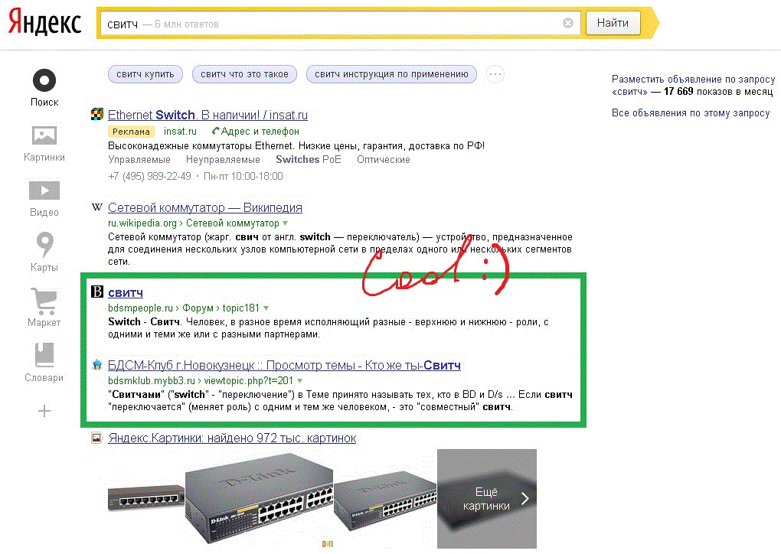Viewport: 781px width, 554px height.
Task: Click the Яндекс logo
Action: tap(44, 23)
